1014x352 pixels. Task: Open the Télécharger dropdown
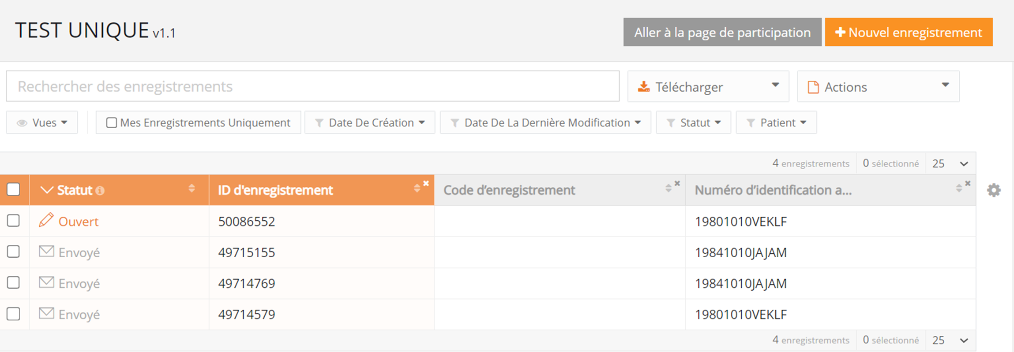click(x=708, y=87)
